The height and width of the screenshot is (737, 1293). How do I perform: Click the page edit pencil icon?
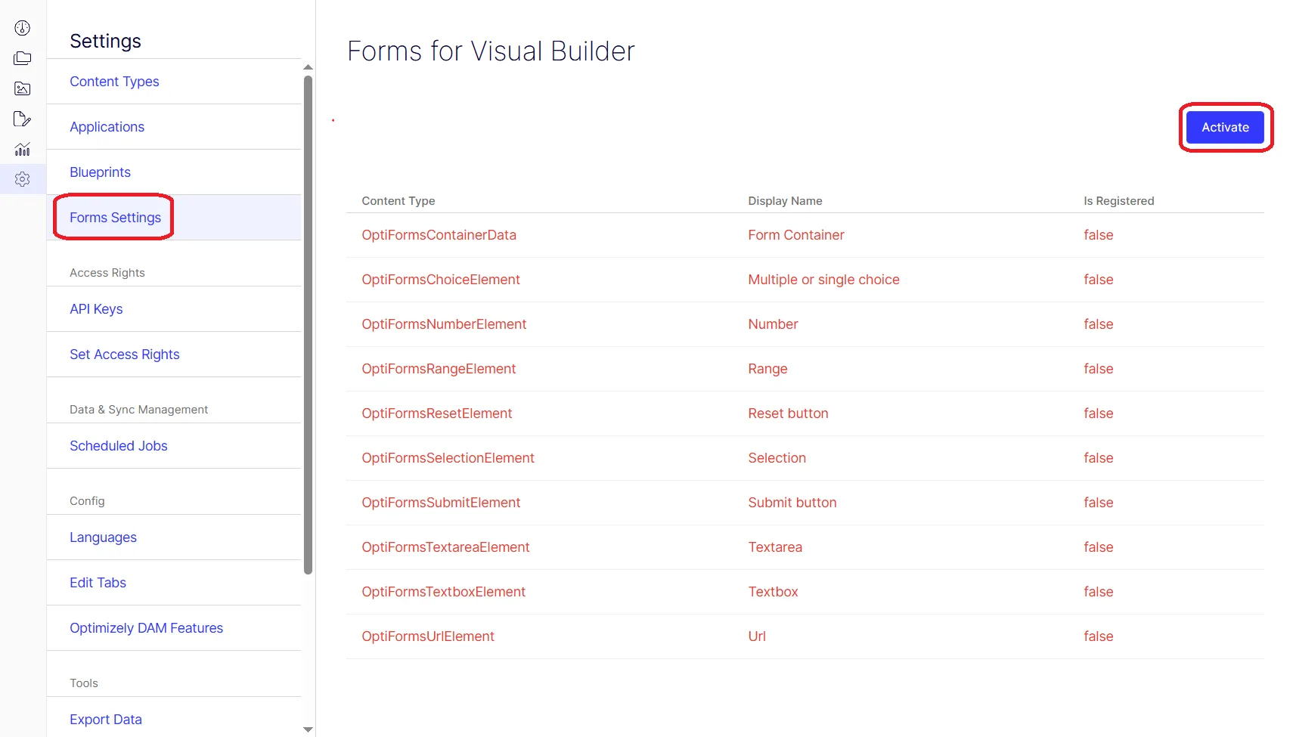click(x=23, y=119)
